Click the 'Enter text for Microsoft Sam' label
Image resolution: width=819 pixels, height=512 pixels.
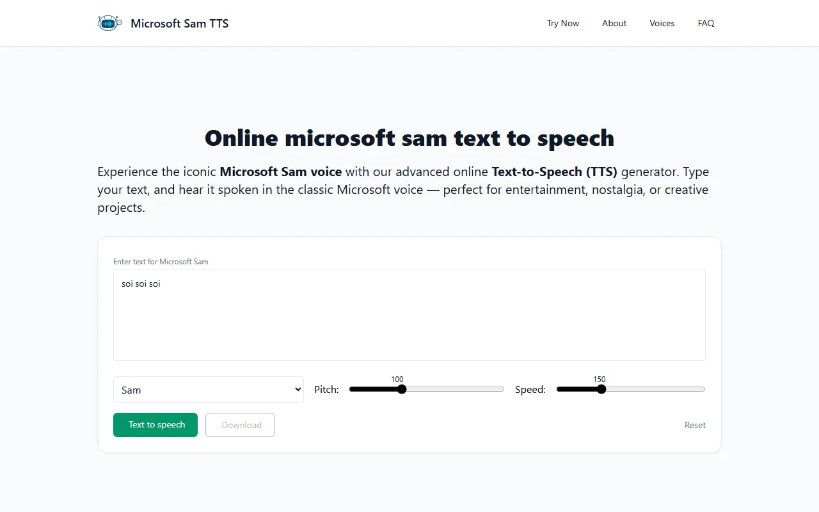(x=161, y=262)
